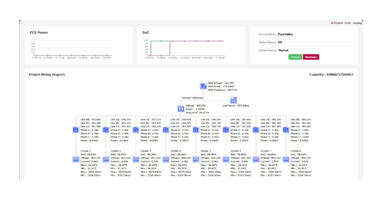The image size is (385, 201).
Task: Select the last PCS inverter icon
Action: (286, 130)
